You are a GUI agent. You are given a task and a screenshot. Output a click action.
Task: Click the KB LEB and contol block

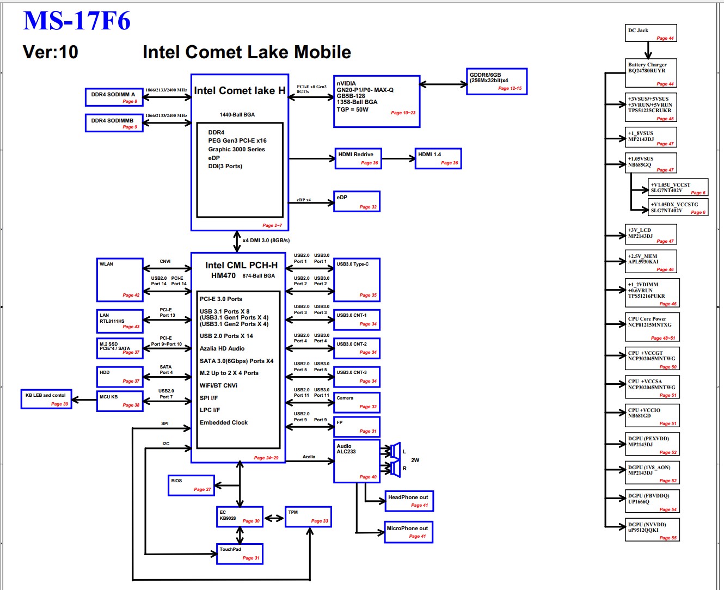click(46, 400)
